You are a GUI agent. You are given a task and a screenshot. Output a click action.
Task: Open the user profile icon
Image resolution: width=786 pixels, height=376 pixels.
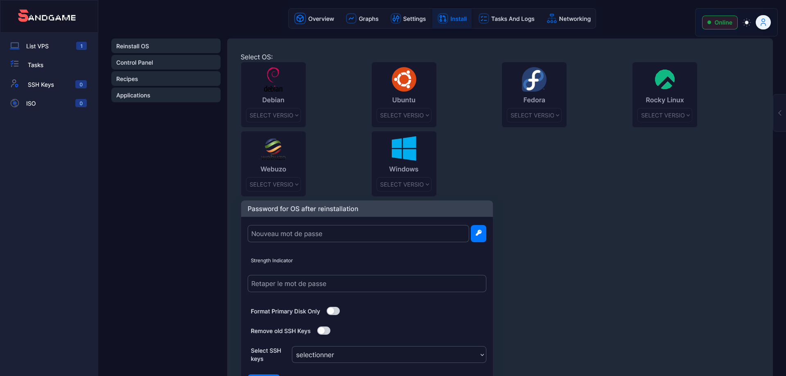763,22
